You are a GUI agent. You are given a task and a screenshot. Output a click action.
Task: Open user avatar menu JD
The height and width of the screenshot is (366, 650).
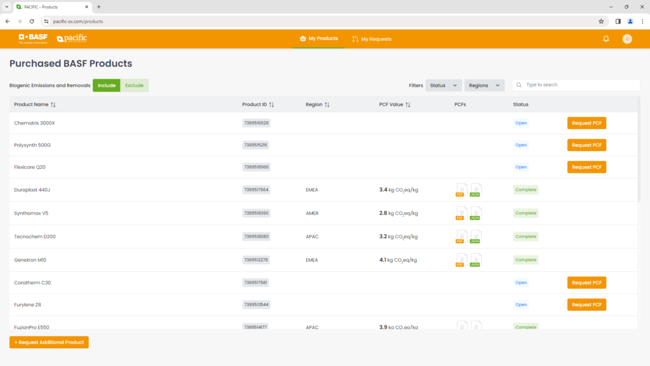(x=627, y=39)
